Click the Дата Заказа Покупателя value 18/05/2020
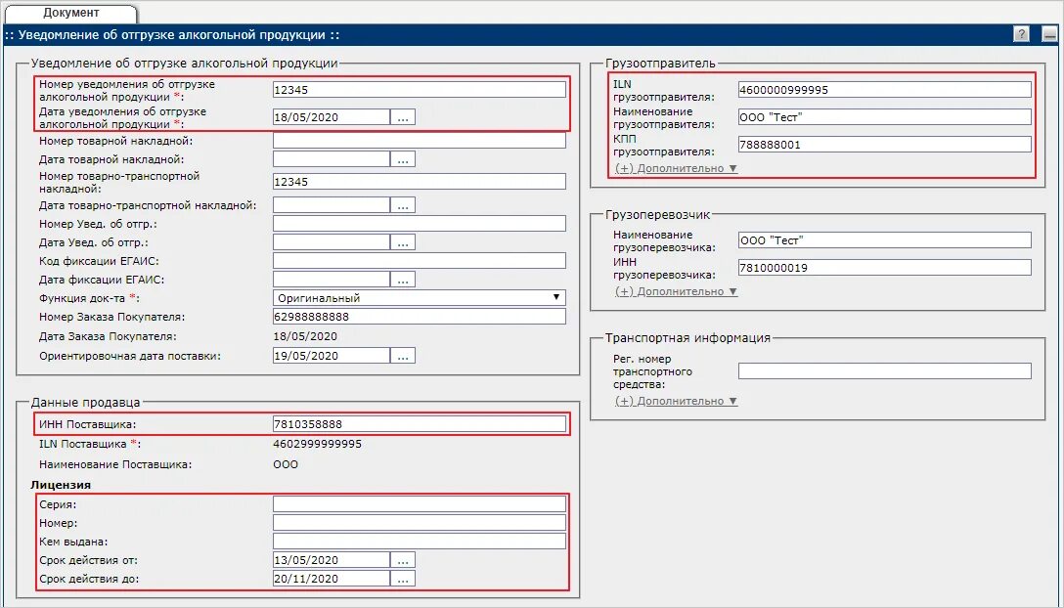 tap(305, 336)
